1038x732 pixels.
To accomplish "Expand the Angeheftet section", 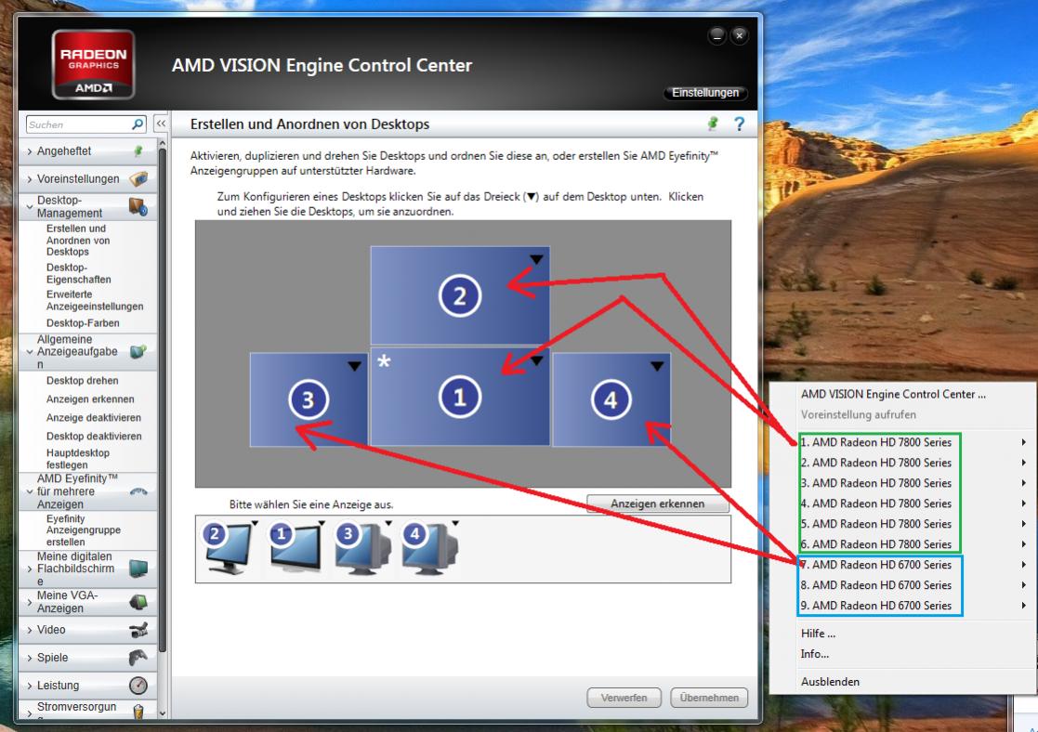I will (x=29, y=151).
